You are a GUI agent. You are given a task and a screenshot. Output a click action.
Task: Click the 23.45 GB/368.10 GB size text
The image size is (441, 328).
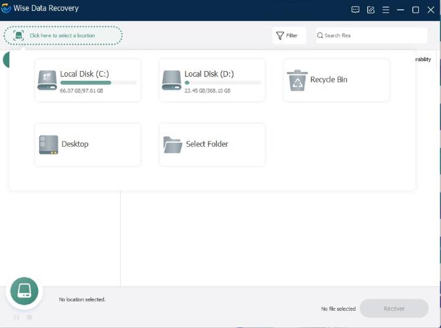click(x=207, y=91)
